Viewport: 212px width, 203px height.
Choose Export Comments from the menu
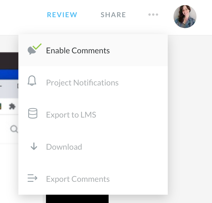point(78,179)
